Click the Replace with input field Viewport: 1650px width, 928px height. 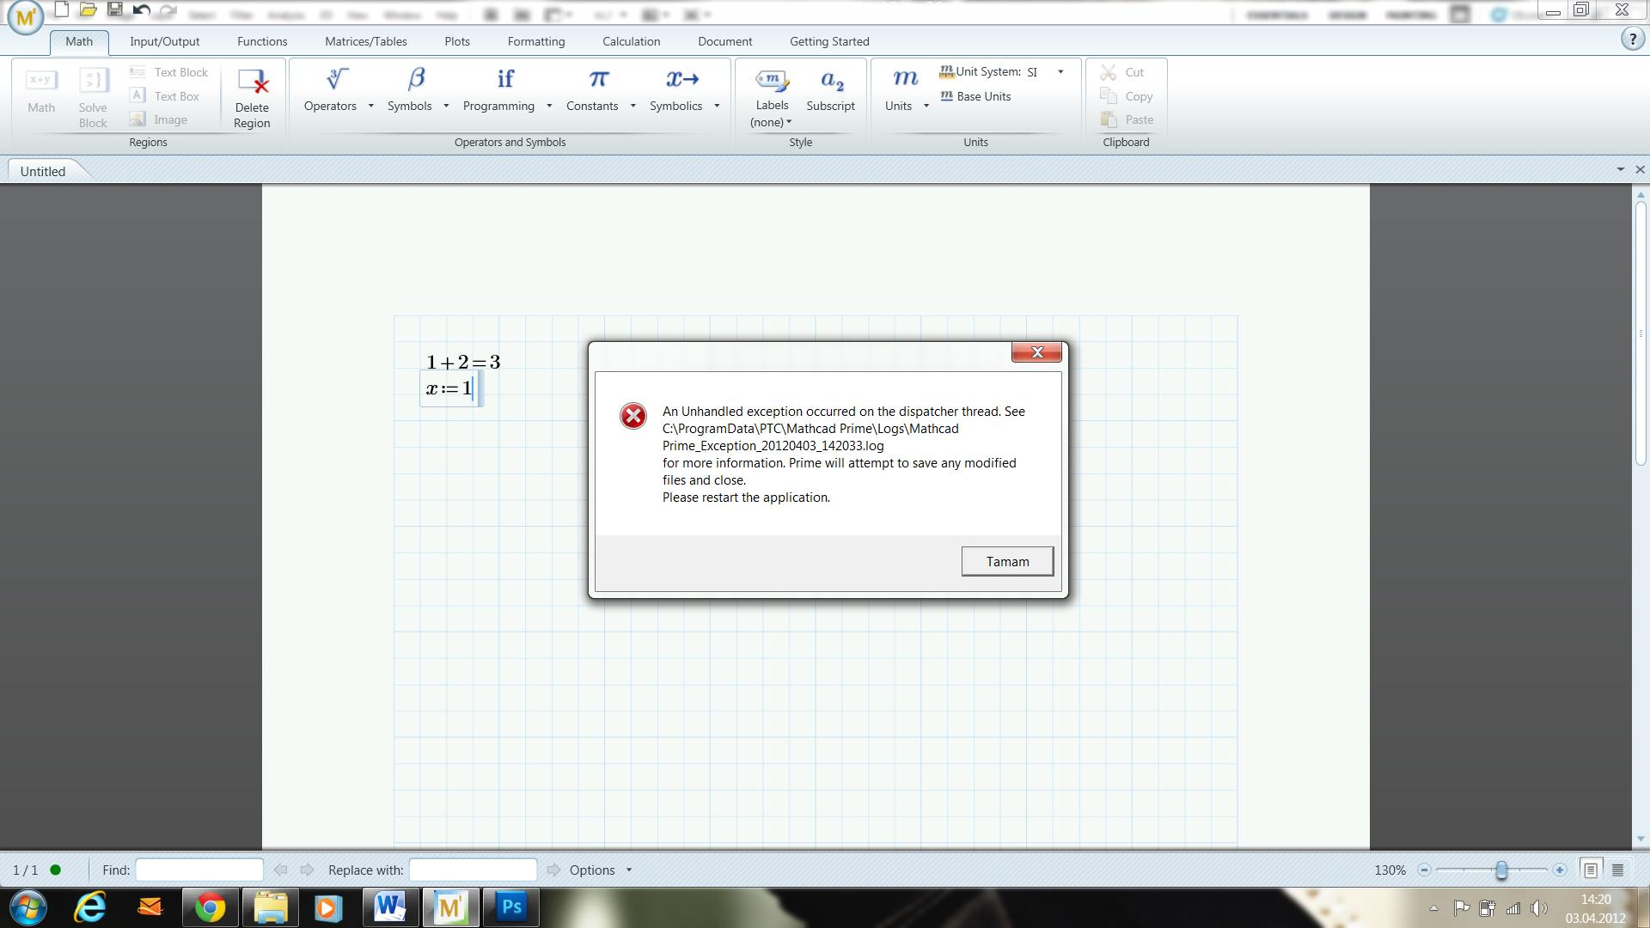[473, 870]
